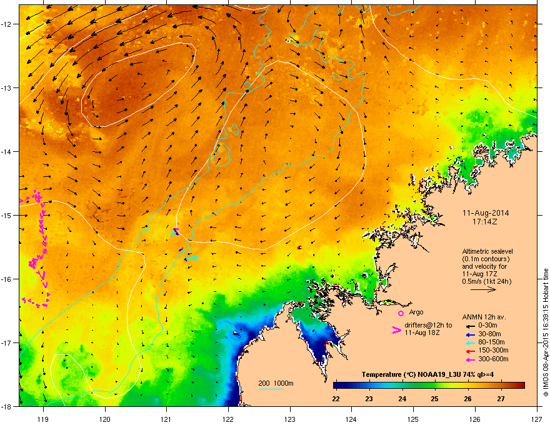Click the '0.5m/s (1kt 24h)' label
The height and width of the screenshot is (425, 550).
(x=486, y=281)
